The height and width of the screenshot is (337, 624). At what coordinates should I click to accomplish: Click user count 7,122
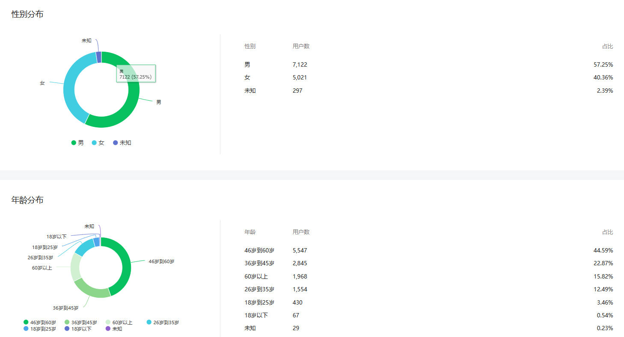pyautogui.click(x=300, y=64)
